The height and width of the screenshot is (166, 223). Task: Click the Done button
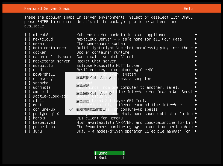110,153
